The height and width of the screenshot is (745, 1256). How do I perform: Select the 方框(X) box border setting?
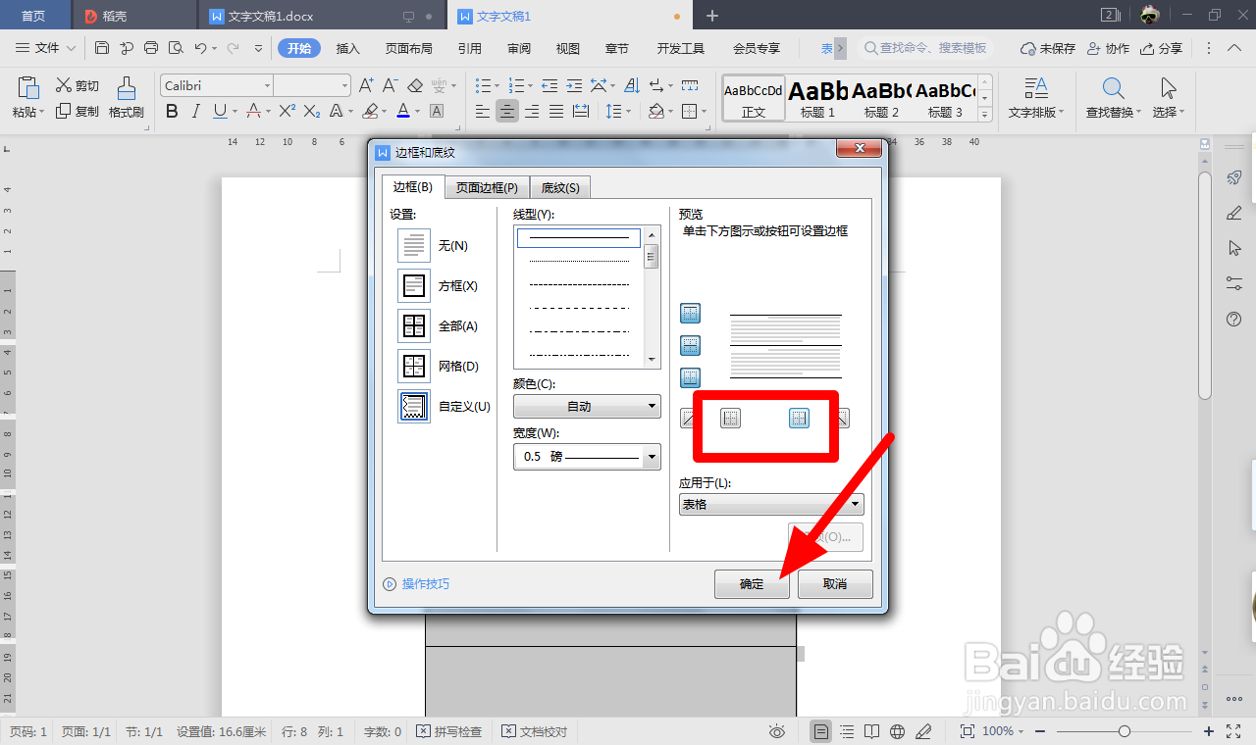[414, 285]
